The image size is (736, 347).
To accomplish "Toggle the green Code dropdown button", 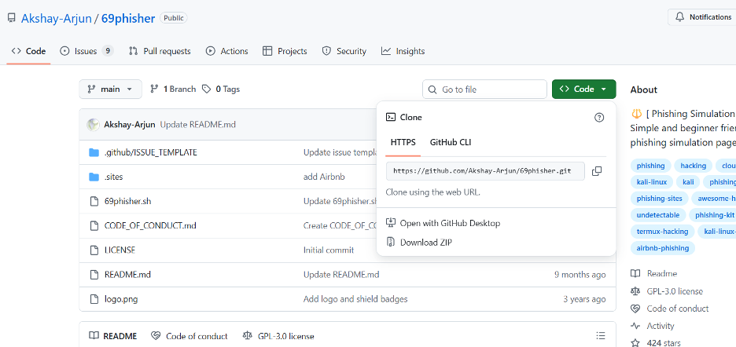I will [583, 89].
